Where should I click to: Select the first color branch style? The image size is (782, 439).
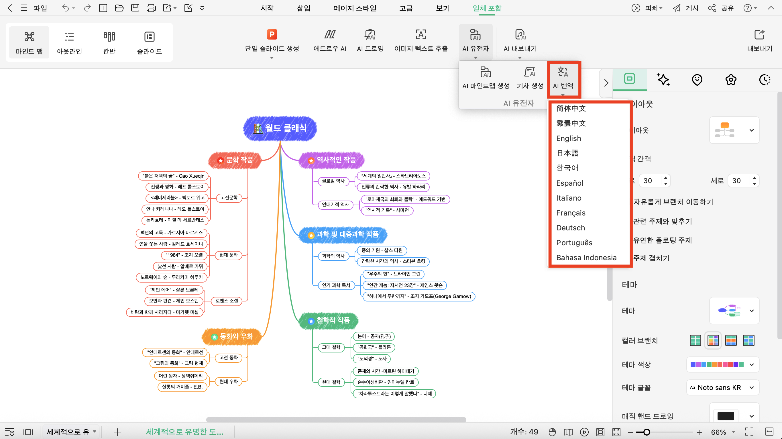tap(695, 340)
